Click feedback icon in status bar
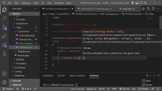This screenshot has height=91, width=162. [152, 89]
